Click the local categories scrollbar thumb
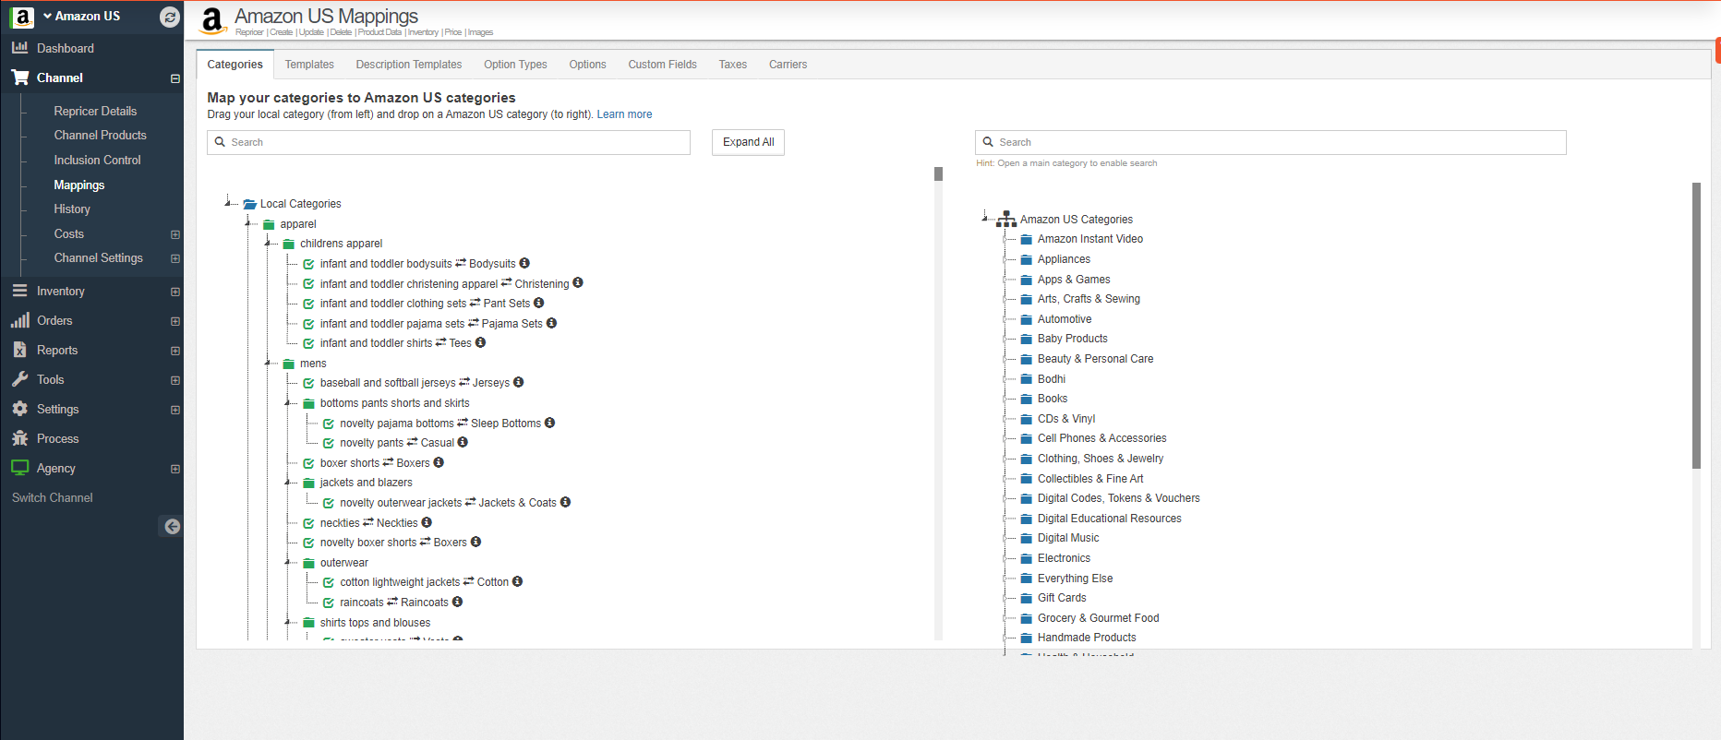1721x740 pixels. coord(938,173)
